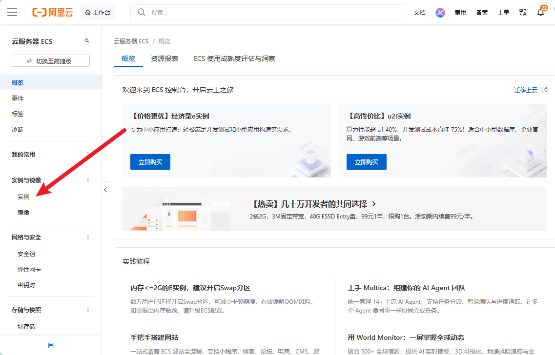
Task: Select the 概览 tab
Action: (x=128, y=59)
